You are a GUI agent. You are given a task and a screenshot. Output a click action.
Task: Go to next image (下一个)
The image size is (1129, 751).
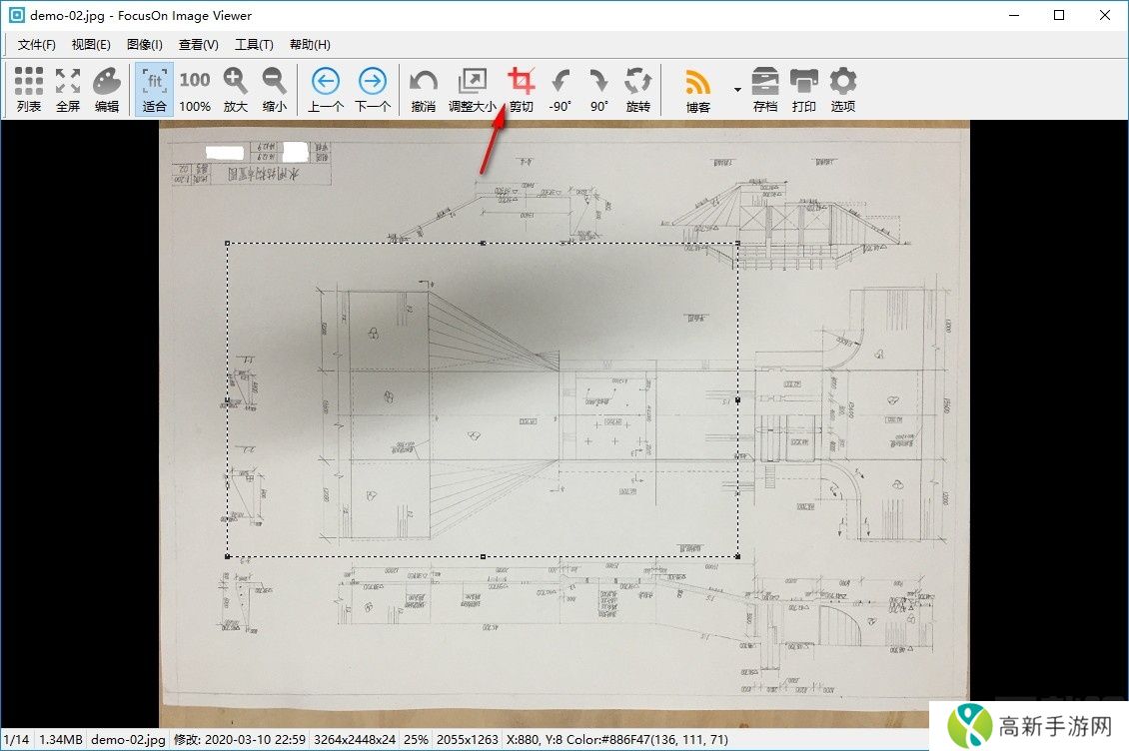point(373,89)
